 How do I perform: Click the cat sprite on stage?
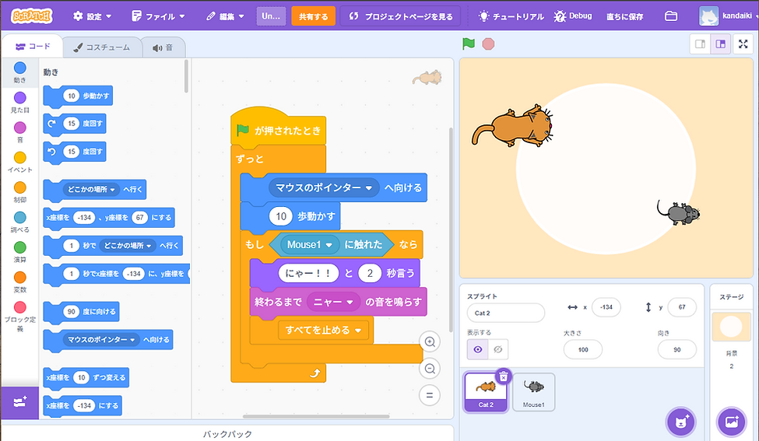point(512,126)
